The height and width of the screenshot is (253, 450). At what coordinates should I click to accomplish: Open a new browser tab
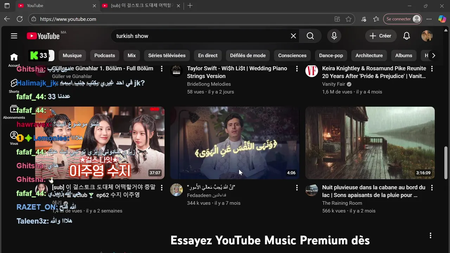pyautogui.click(x=190, y=6)
